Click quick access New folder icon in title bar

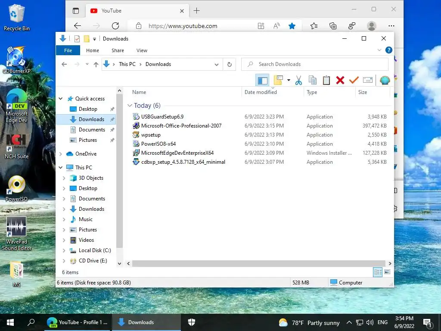coord(87,39)
